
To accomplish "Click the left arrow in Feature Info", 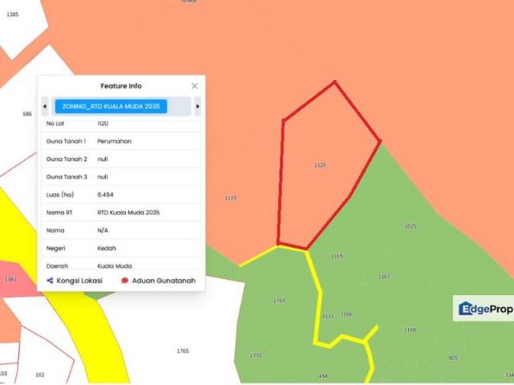I will click(x=45, y=106).
